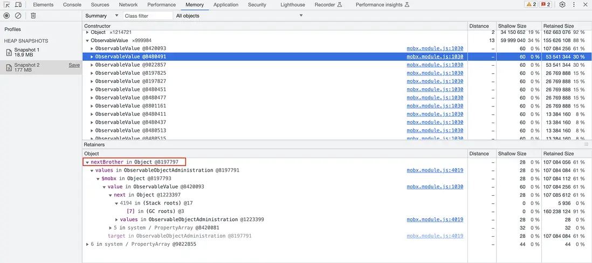The width and height of the screenshot is (592, 263).
Task: Open DevTools settings gear
Action: point(562,5)
